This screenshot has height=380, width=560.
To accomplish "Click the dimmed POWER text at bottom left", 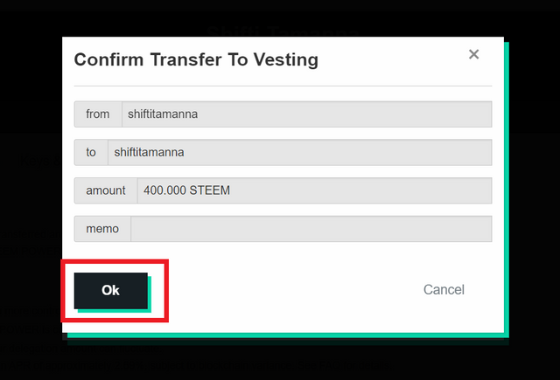I will pos(20,328).
